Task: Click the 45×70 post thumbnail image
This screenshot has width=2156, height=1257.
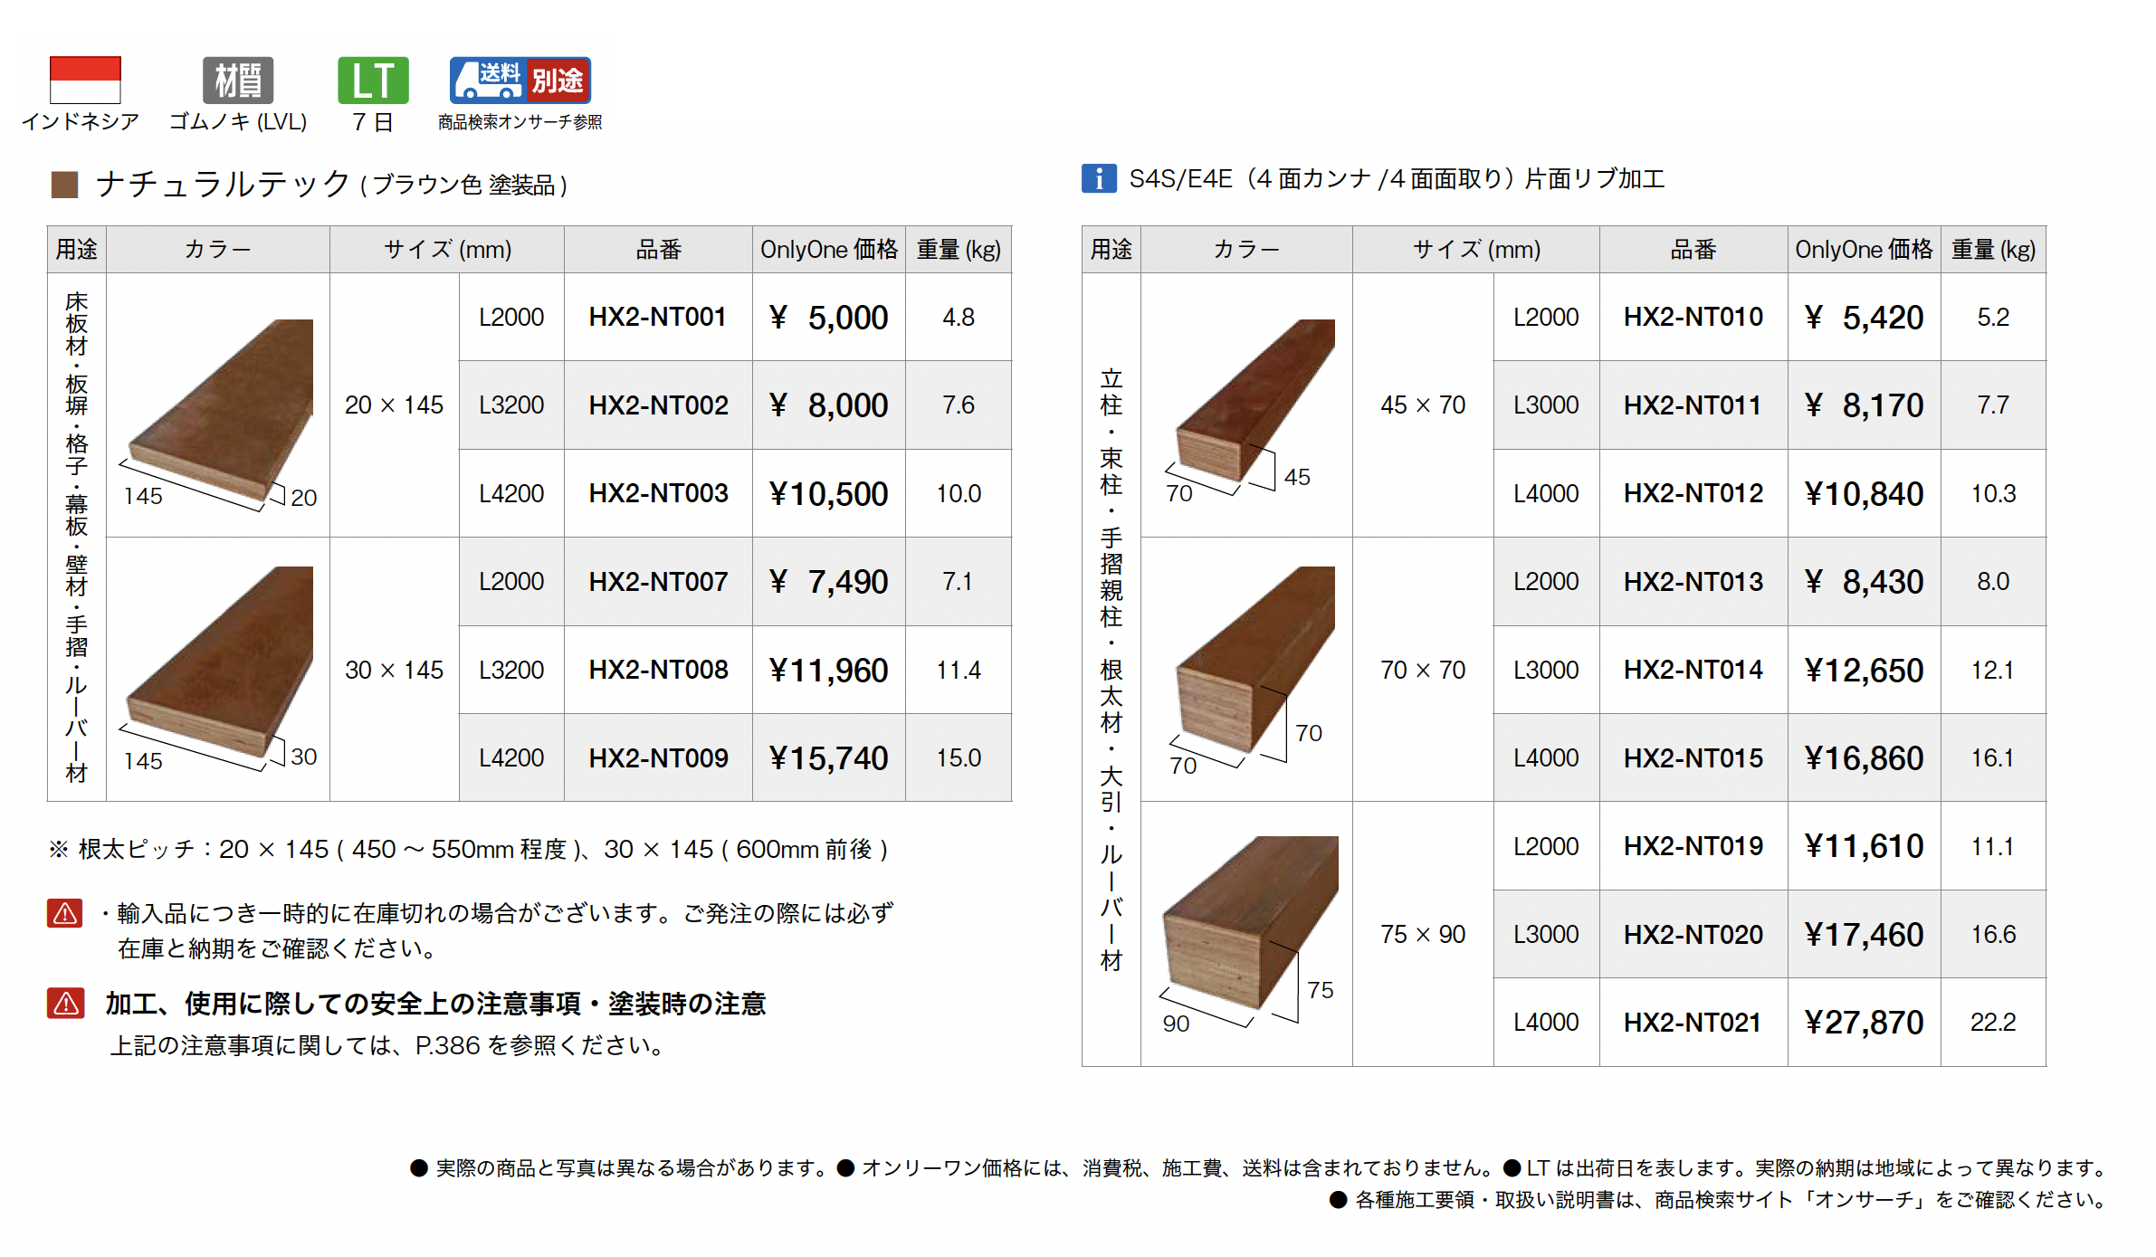Action: tap(1255, 398)
